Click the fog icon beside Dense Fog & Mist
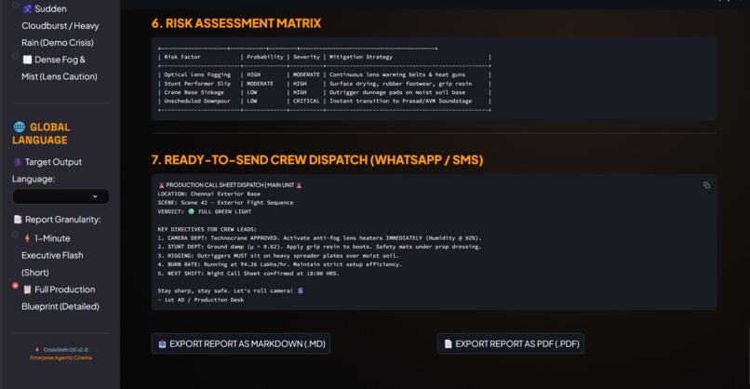The width and height of the screenshot is (750, 389). pyautogui.click(x=27, y=60)
